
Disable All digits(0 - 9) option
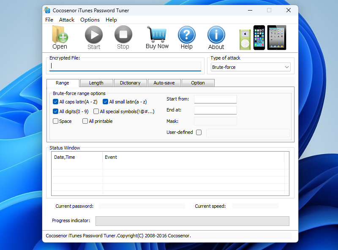pyautogui.click(x=56, y=111)
